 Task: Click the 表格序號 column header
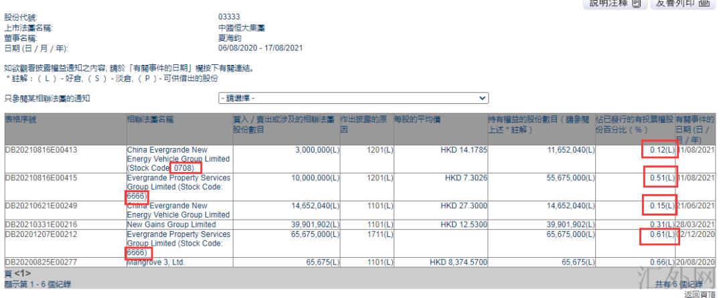[20, 119]
